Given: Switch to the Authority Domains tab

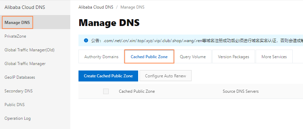Looking at the screenshot, I should pos(101,57).
